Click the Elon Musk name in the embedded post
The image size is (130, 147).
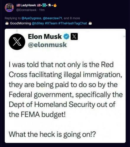pyautogui.click(x=45, y=36)
